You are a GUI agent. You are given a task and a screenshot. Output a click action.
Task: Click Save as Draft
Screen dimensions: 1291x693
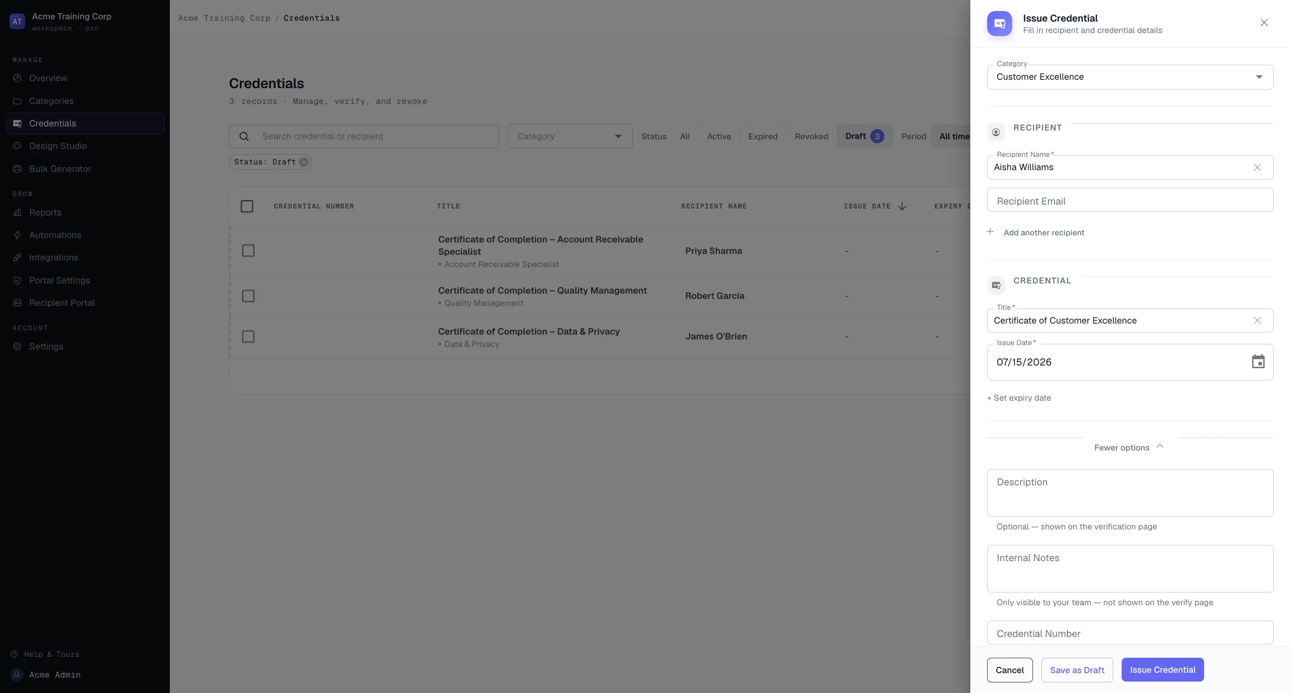tap(1077, 670)
